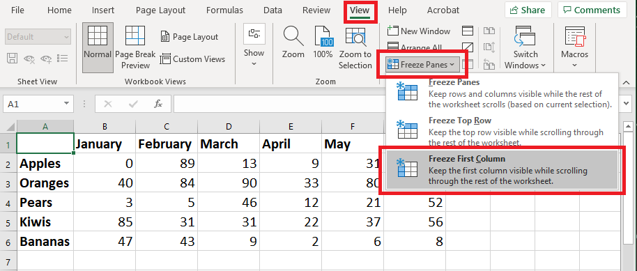Select the Oranges February cell 84
This screenshot has width=637, height=271.
point(167,183)
